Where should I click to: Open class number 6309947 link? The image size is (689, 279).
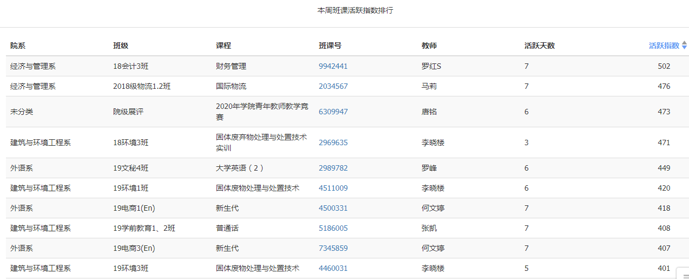pos(333,112)
